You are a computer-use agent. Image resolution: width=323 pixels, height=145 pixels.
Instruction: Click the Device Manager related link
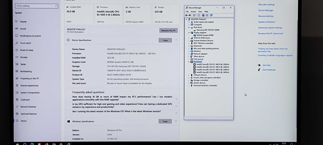(x=266, y=10)
